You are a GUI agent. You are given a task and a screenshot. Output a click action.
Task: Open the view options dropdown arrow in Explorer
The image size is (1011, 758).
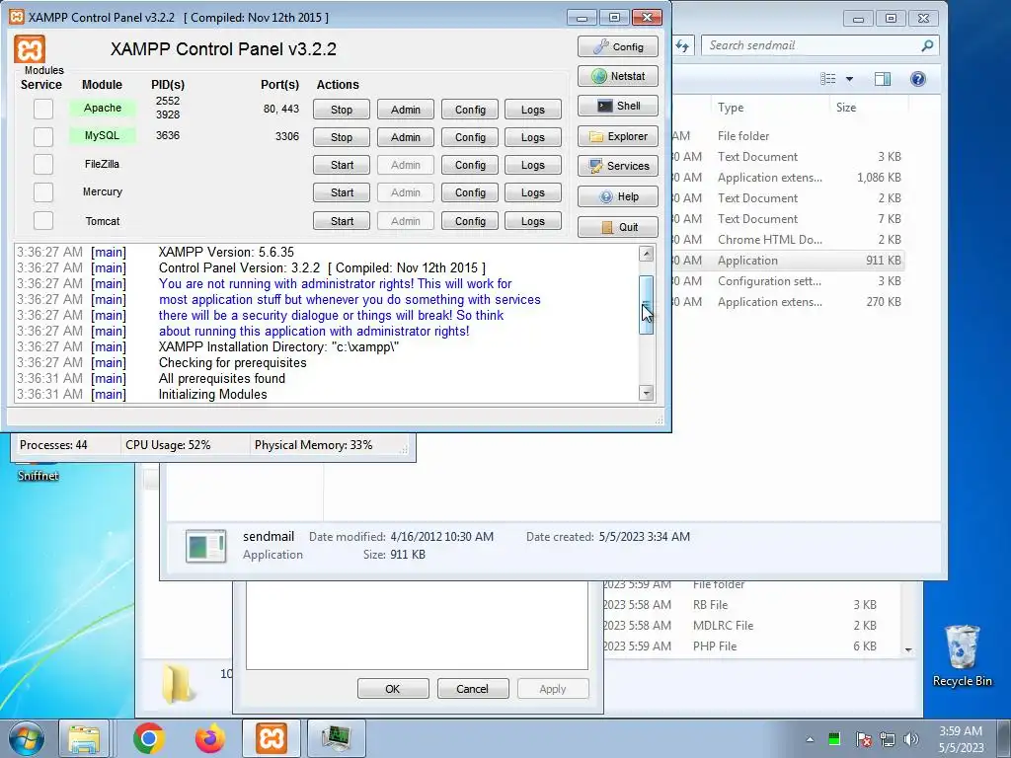coord(849,79)
